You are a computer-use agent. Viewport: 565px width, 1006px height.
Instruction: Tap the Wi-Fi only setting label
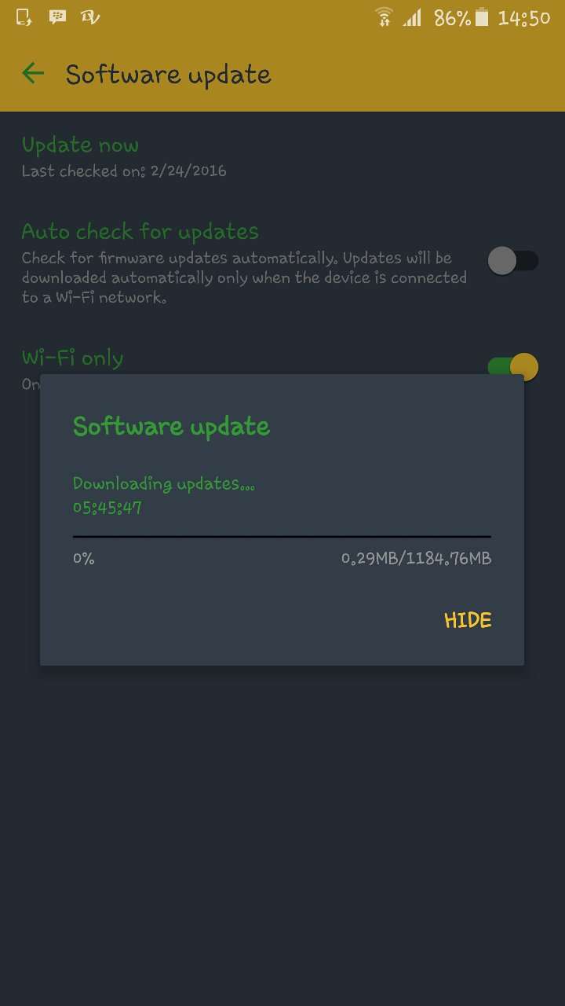72,358
